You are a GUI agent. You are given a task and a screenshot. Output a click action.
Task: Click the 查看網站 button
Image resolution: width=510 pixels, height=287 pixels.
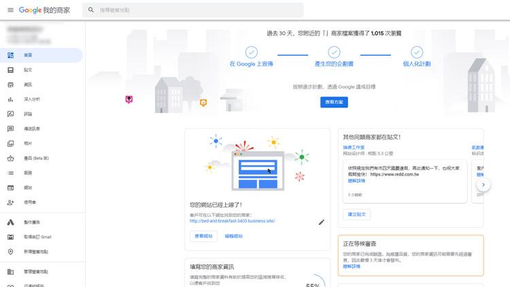tap(203, 236)
